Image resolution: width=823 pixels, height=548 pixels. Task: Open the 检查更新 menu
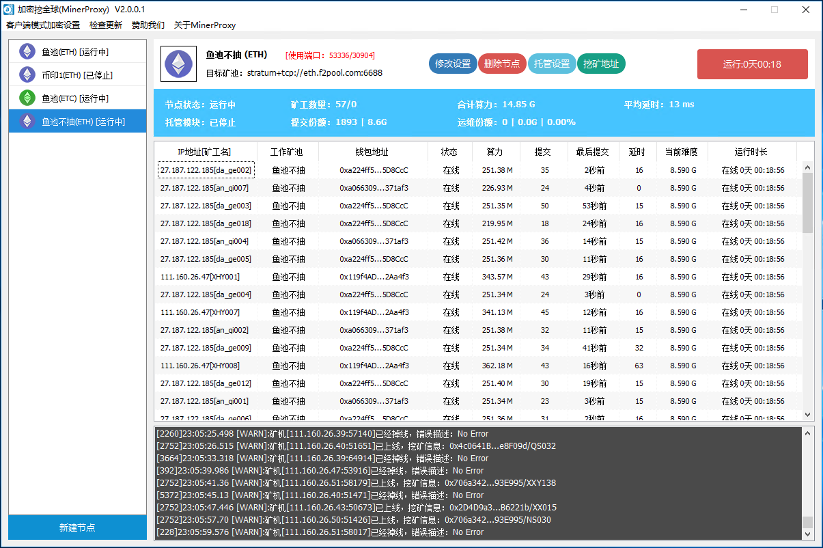point(106,25)
